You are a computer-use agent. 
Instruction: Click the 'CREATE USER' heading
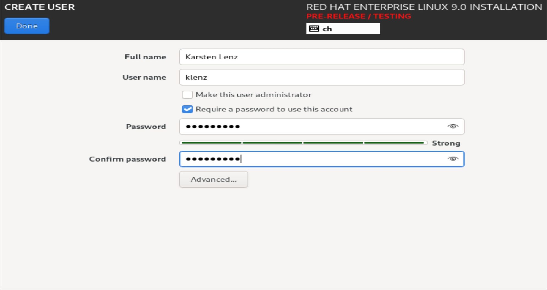40,7
